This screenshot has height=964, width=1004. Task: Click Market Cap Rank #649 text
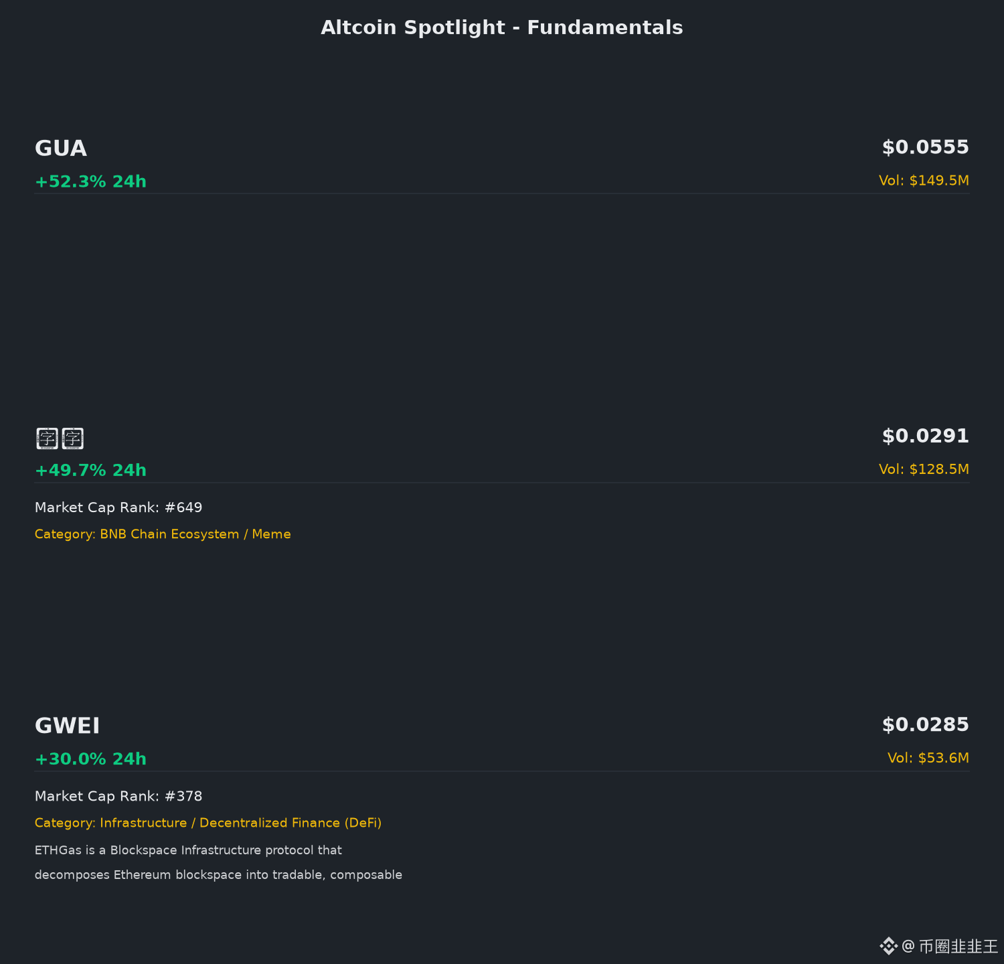click(x=118, y=507)
